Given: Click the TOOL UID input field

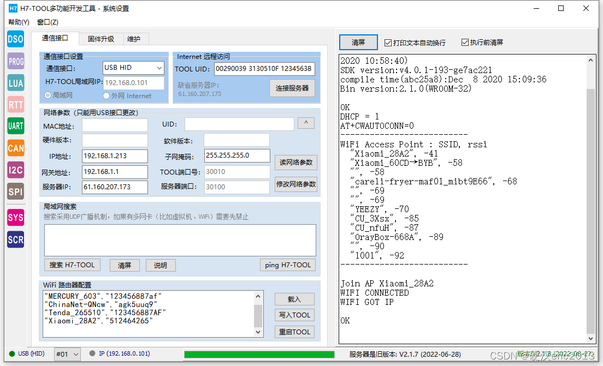Looking at the screenshot, I should coord(264,69).
